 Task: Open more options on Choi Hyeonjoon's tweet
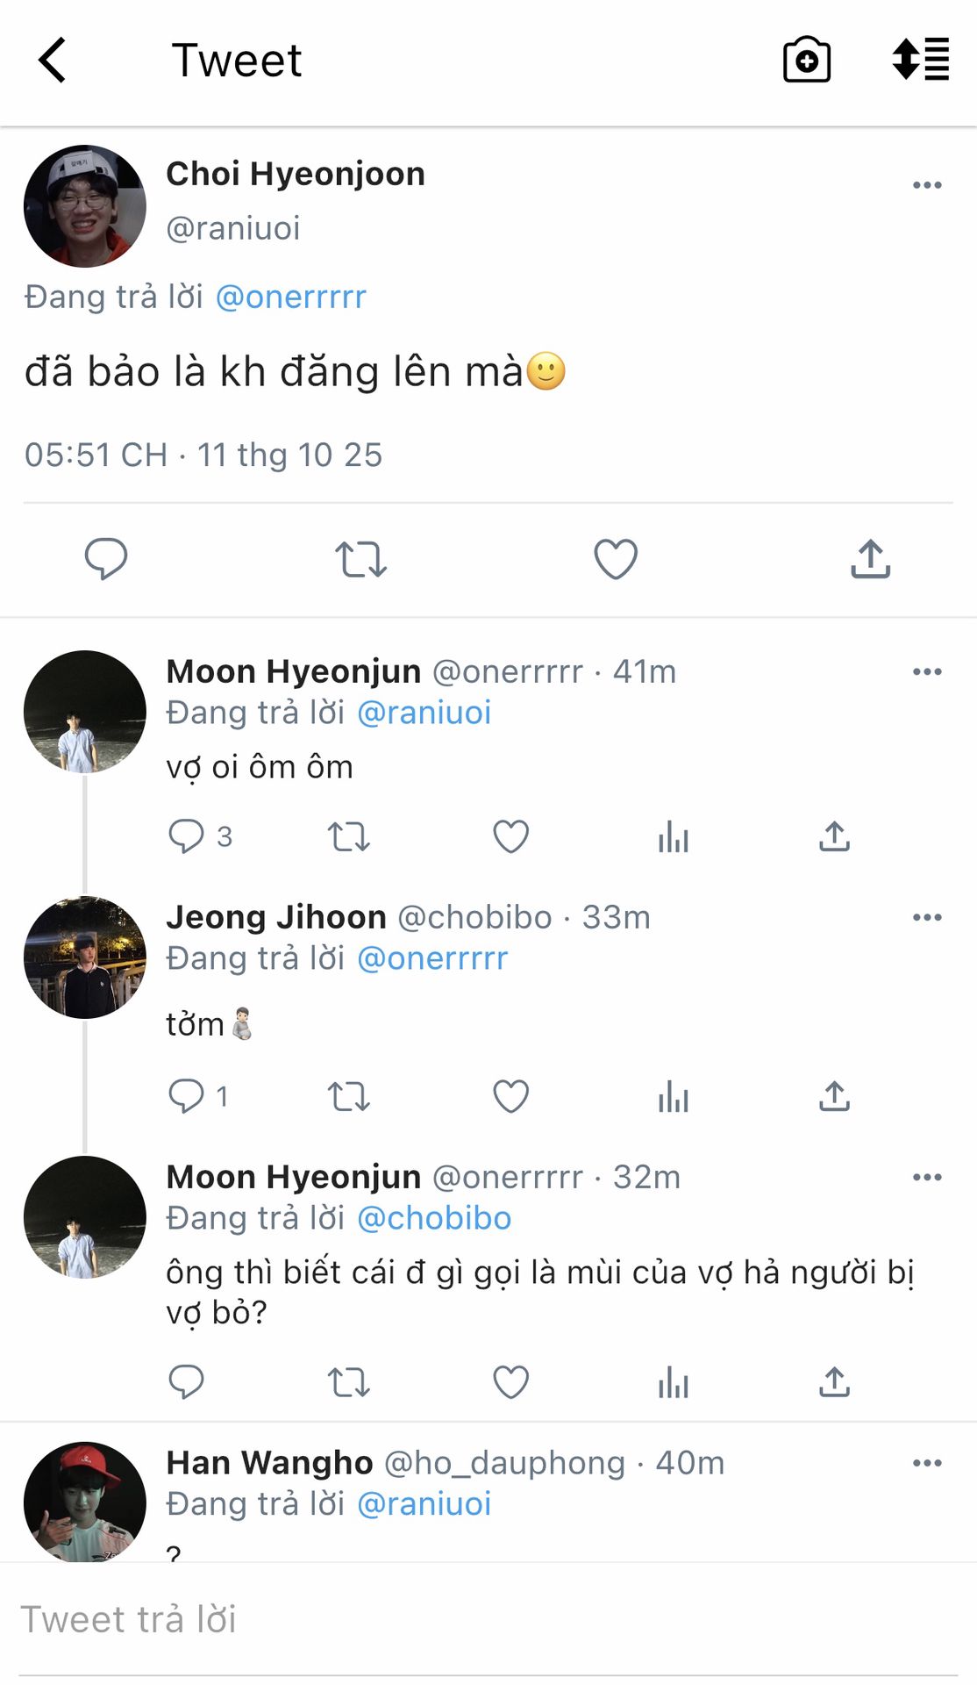click(927, 185)
